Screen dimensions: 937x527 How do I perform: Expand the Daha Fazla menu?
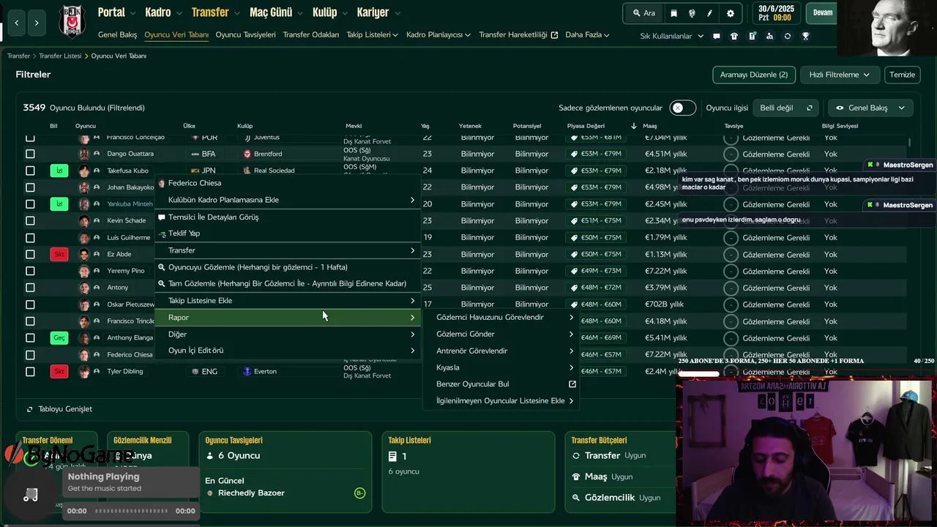[x=589, y=34]
